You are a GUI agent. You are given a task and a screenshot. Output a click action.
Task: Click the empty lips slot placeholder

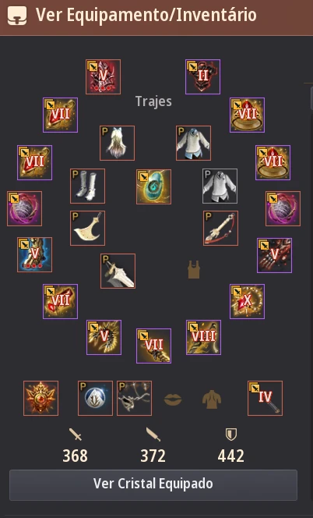pyautogui.click(x=173, y=399)
